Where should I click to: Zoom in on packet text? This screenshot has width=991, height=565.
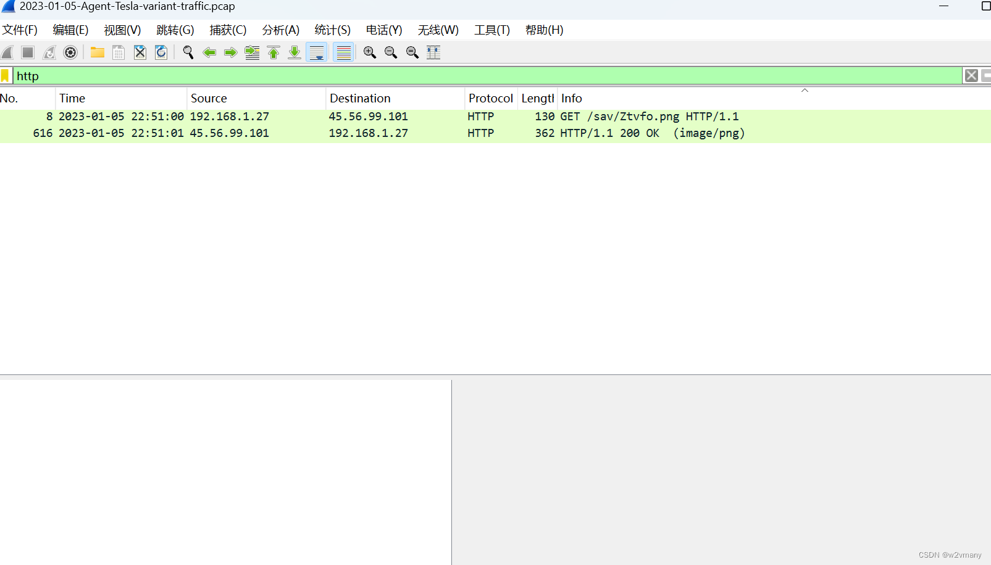(370, 52)
